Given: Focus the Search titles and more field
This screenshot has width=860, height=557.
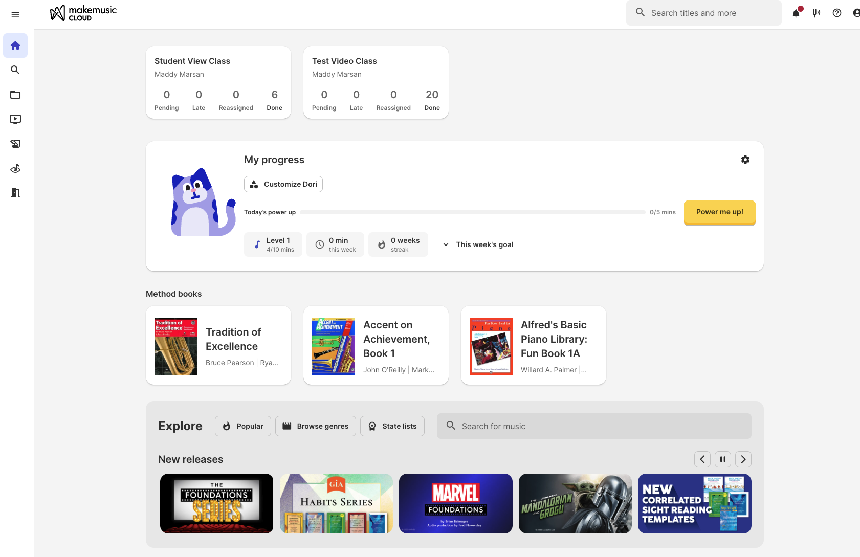Looking at the screenshot, I should tap(704, 13).
